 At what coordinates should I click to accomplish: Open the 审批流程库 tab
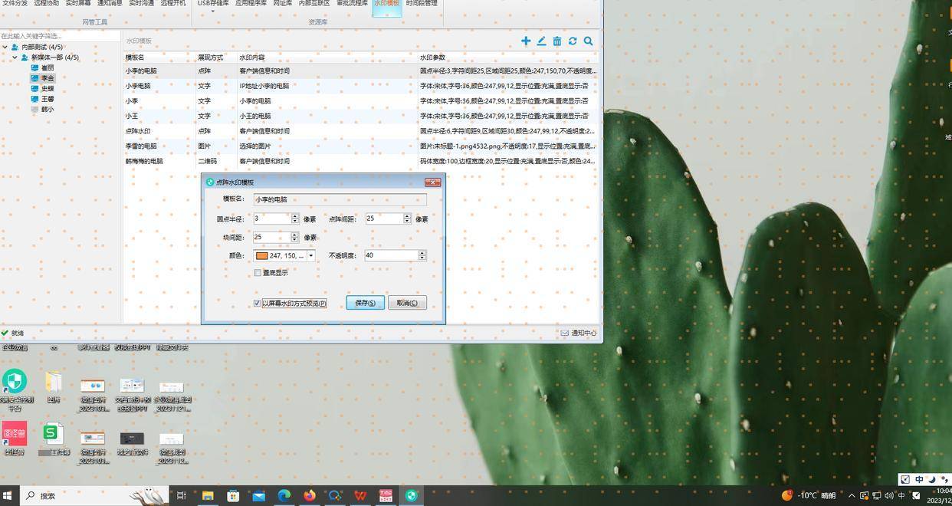(352, 4)
